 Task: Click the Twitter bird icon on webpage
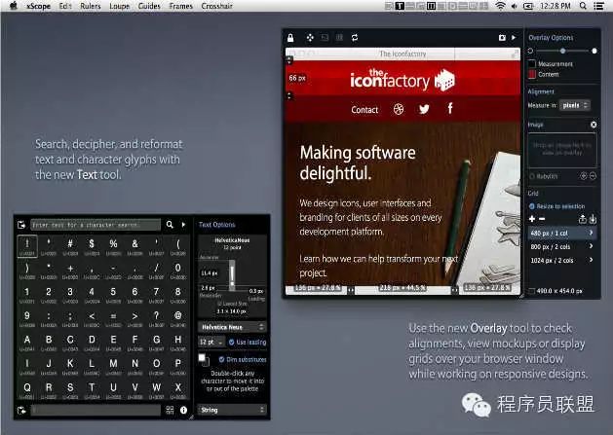click(x=424, y=109)
